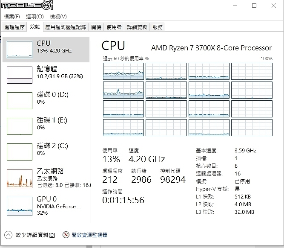This screenshot has height=248, width=284.
Task: Select 磁碟 1 (E:) in the sidebar
Action: [46, 126]
